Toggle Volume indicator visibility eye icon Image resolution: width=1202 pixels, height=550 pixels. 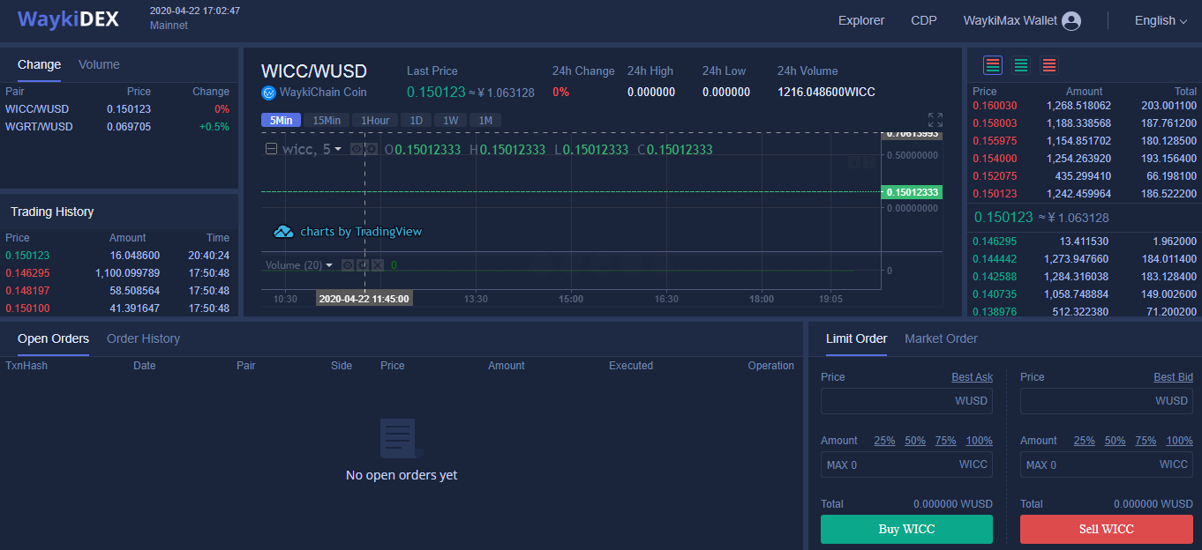click(348, 264)
